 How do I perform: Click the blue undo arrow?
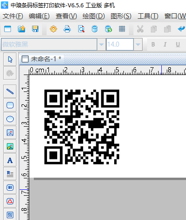[181, 29]
